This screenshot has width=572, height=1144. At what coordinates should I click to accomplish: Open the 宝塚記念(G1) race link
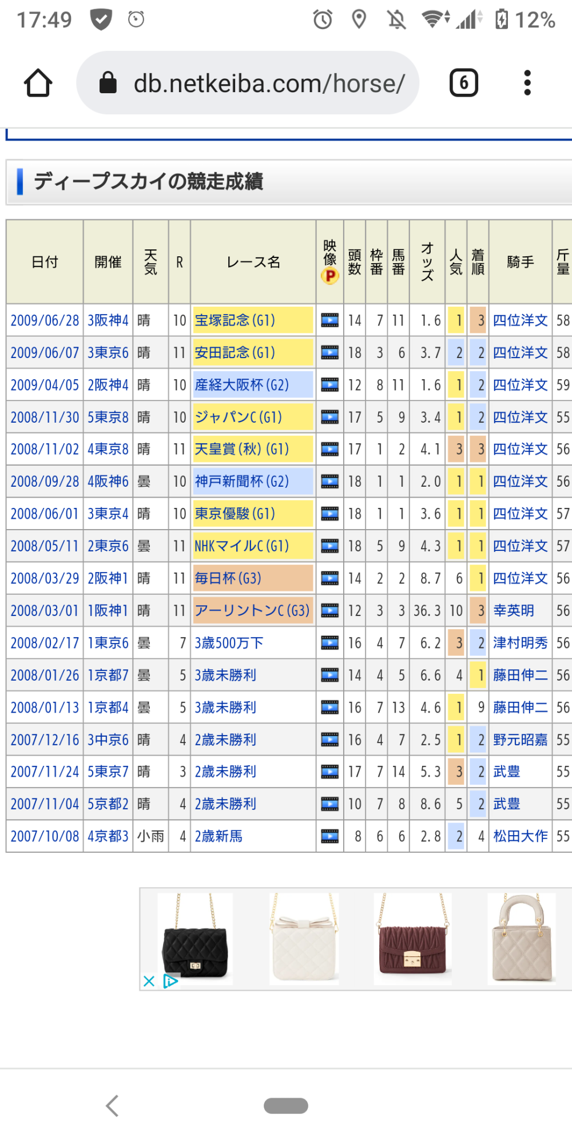[x=235, y=320]
